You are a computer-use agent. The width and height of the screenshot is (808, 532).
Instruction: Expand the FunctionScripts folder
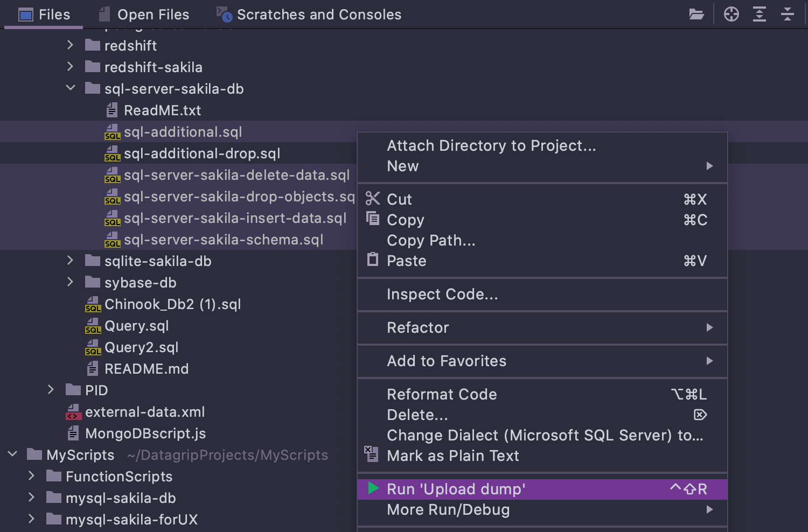click(31, 476)
